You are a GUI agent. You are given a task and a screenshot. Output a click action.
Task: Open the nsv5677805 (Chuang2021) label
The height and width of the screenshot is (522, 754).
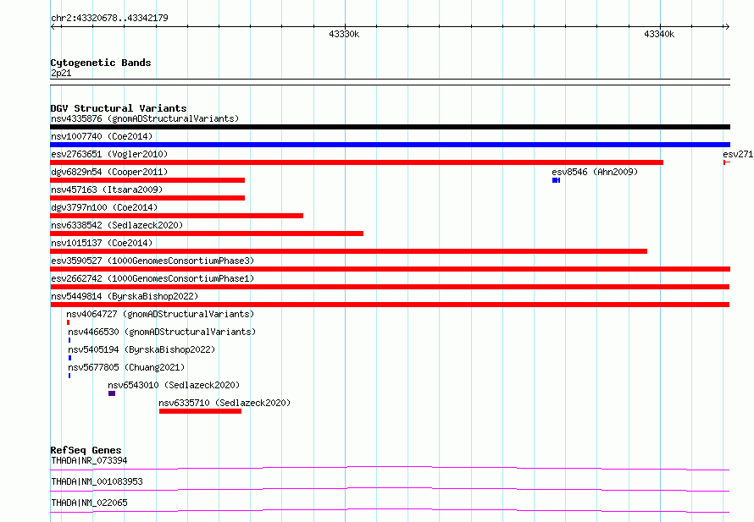tap(126, 367)
